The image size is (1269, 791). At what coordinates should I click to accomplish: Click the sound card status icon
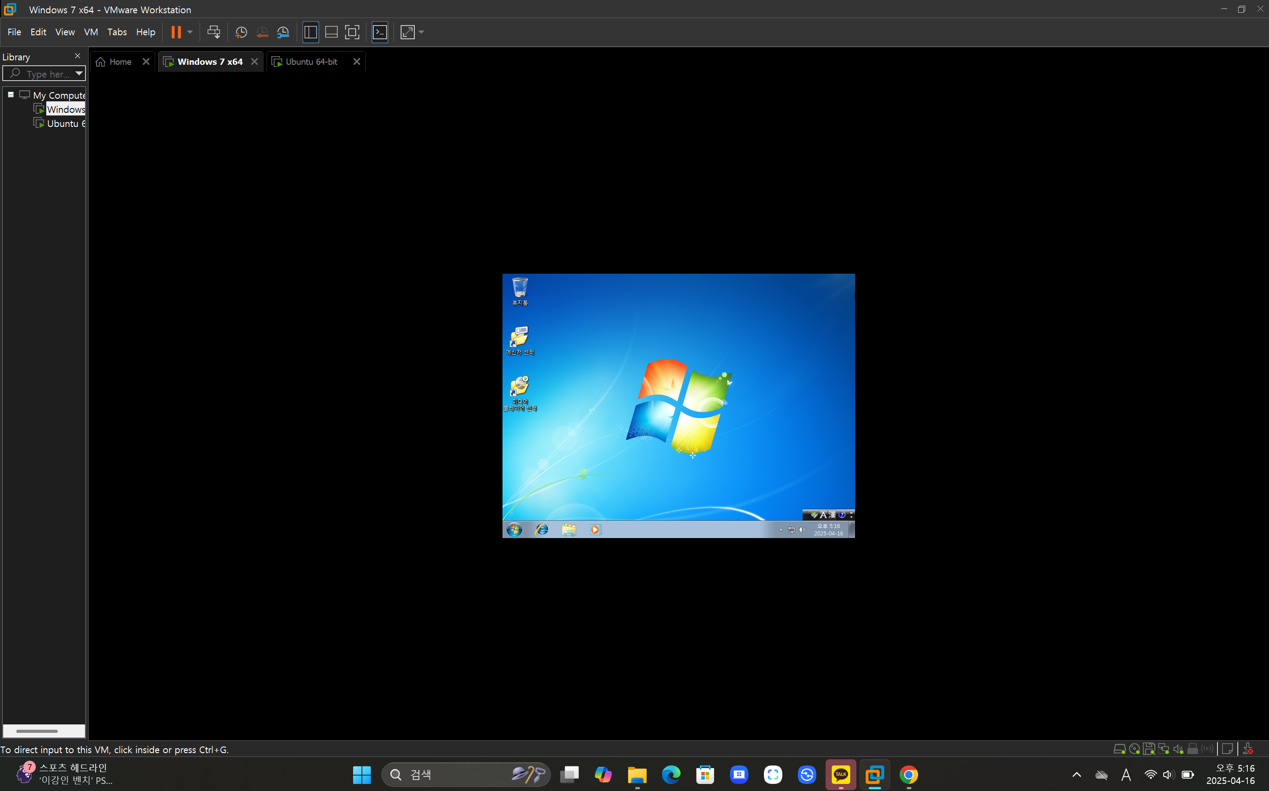tap(1178, 749)
